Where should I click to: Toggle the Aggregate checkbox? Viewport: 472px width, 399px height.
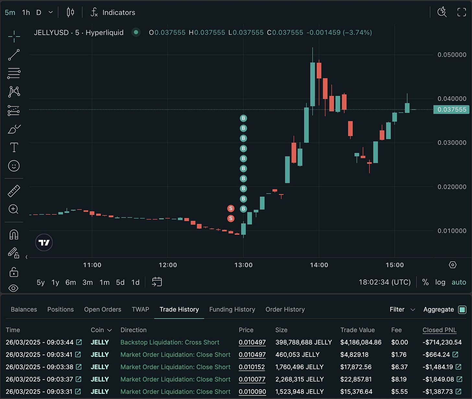click(x=462, y=310)
